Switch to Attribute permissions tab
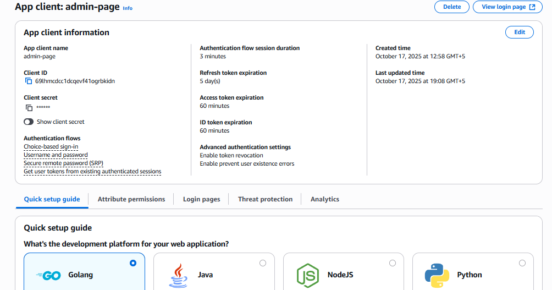Viewport: 552px width, 290px height. pos(131,199)
